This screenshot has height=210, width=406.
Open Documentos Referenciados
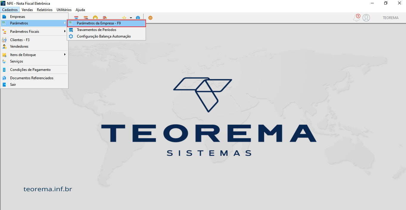34,78
